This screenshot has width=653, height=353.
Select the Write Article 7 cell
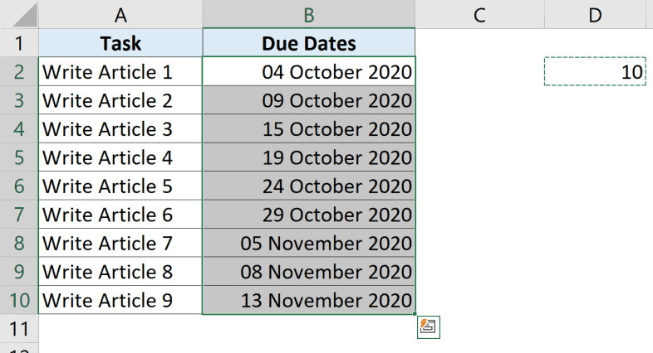(x=121, y=243)
